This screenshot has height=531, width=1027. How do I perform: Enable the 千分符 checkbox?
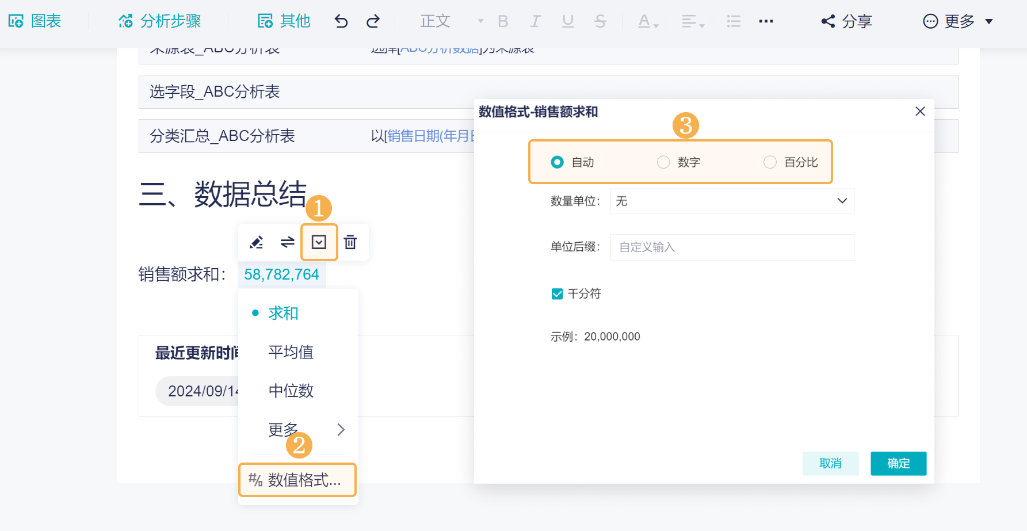[x=557, y=293]
